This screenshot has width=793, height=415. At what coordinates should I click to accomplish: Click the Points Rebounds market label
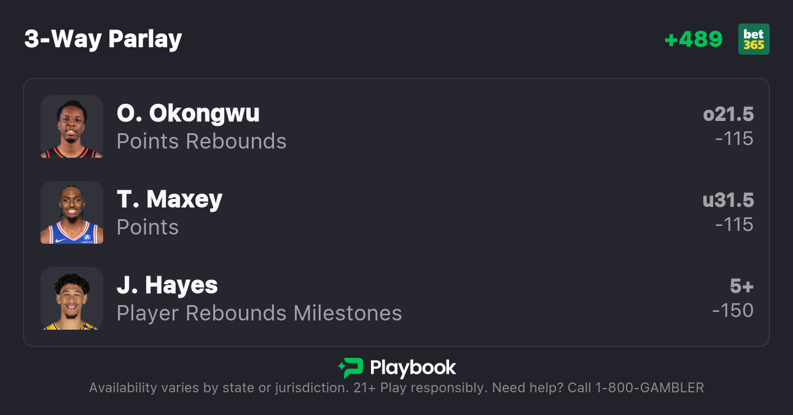pyautogui.click(x=201, y=141)
